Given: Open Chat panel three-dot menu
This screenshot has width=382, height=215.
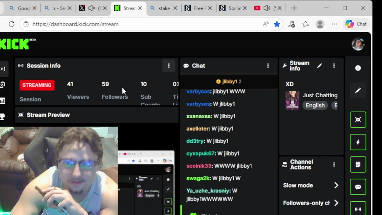Looking at the screenshot, I should click(x=268, y=66).
